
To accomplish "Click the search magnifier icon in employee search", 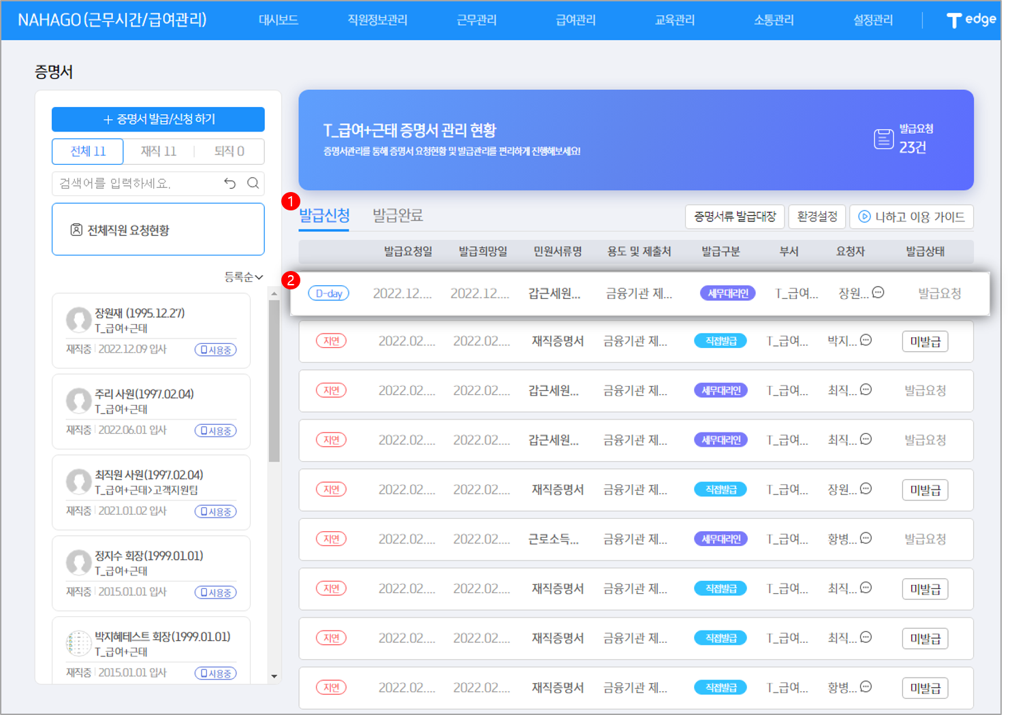I will pos(253,183).
